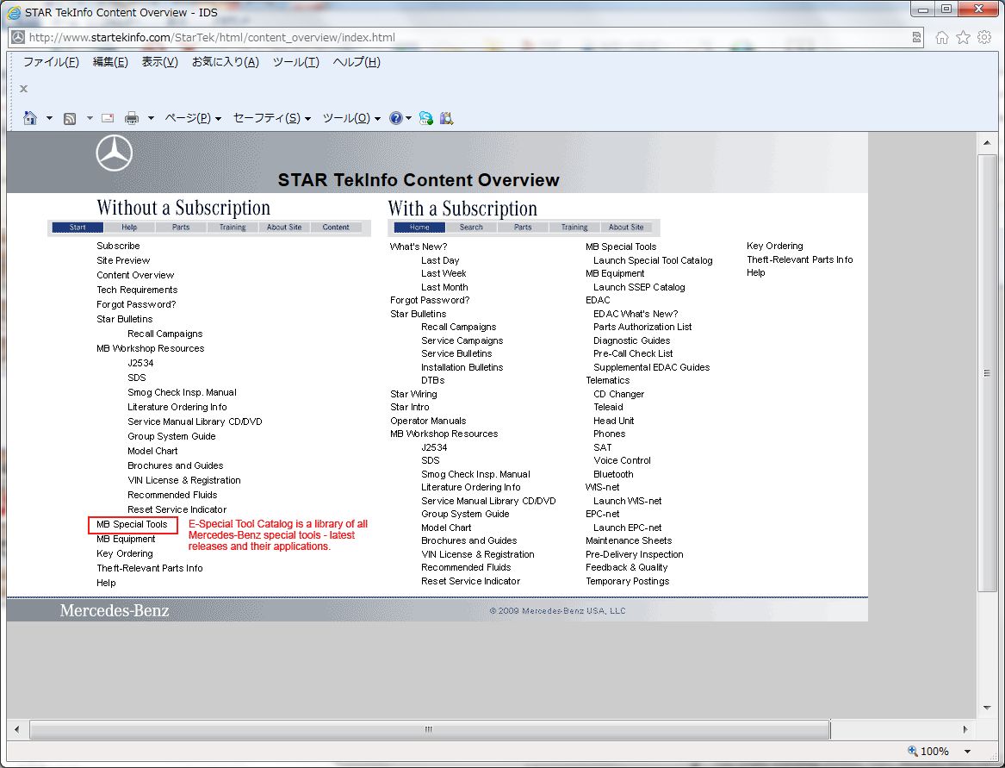This screenshot has height=768, width=1005.
Task: Open the ツール(O) command bar dropdown
Action: coord(351,118)
